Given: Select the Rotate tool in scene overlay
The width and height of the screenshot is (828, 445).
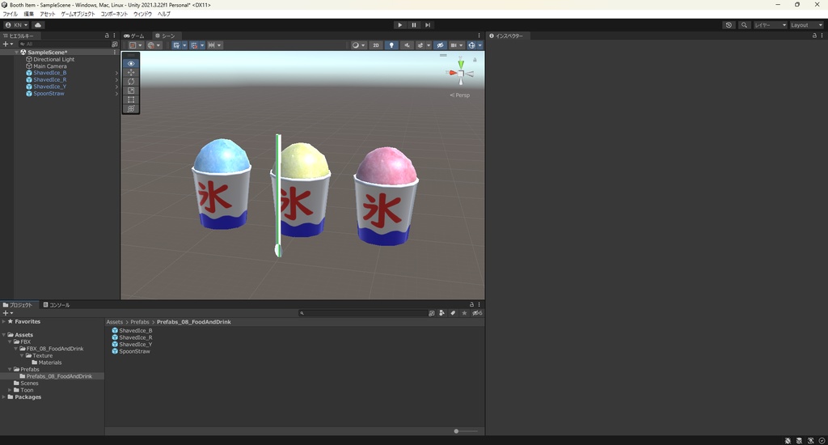Looking at the screenshot, I should click(131, 82).
